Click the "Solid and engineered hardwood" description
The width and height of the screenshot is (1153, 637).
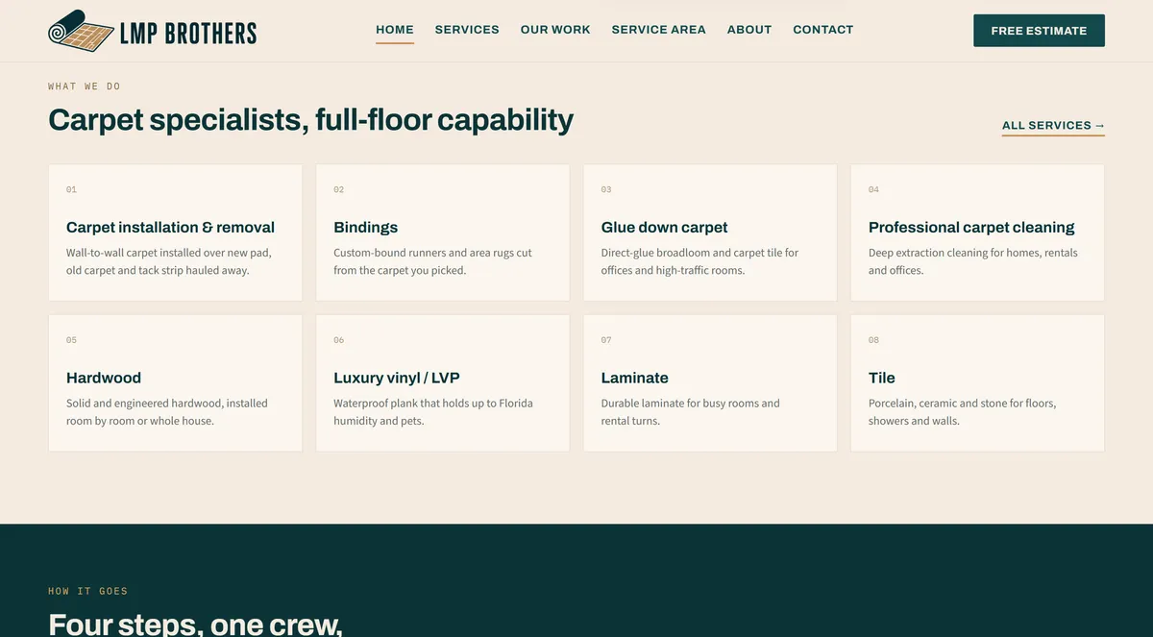pos(167,412)
